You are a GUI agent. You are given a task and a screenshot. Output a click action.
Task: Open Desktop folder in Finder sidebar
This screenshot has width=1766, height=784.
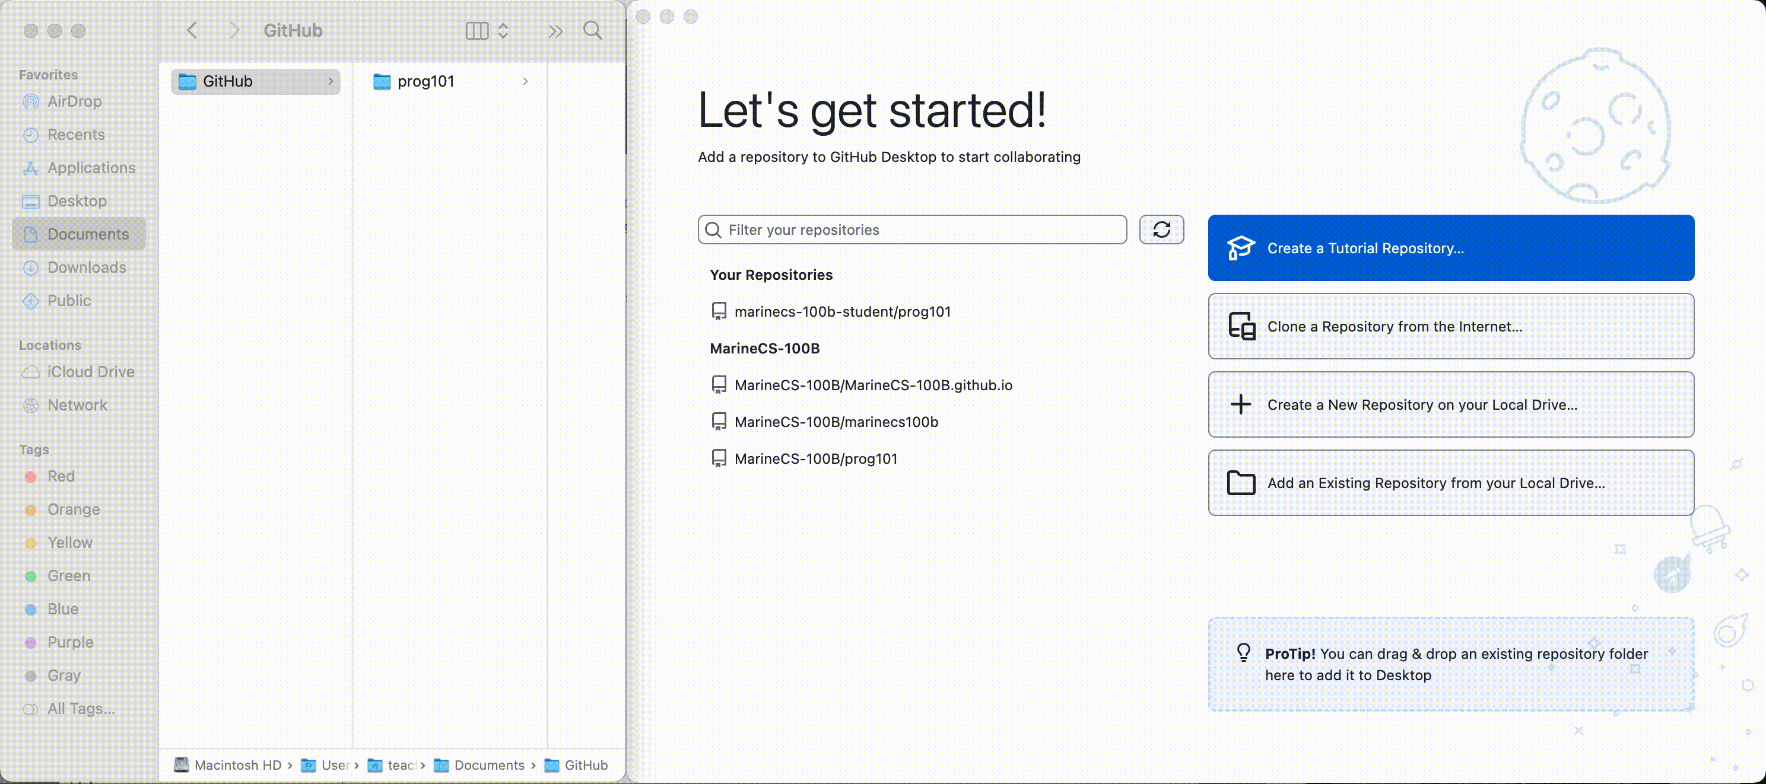click(79, 201)
